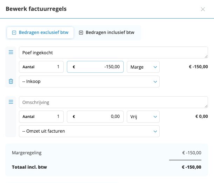Screen dimensions: 214x183
Task: Focus the 0,00 price field
Action: [95, 117]
